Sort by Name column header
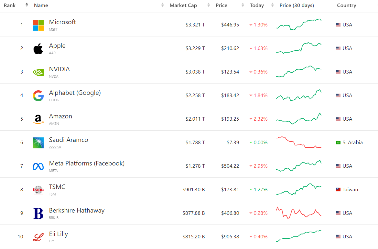 point(41,5)
